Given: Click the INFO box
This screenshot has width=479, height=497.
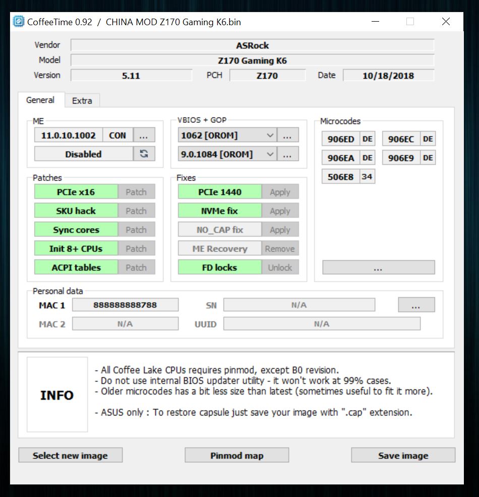Looking at the screenshot, I should (x=57, y=395).
